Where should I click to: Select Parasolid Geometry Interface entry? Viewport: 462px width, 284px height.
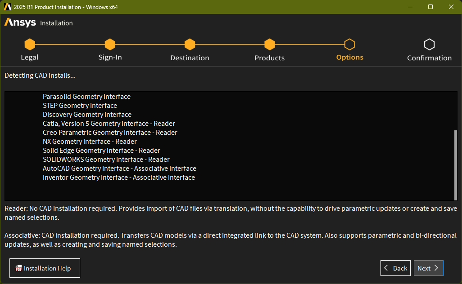tap(86, 97)
